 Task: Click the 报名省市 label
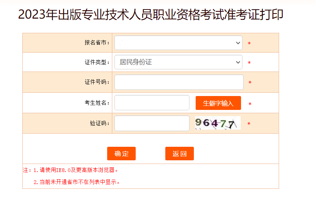97,43
